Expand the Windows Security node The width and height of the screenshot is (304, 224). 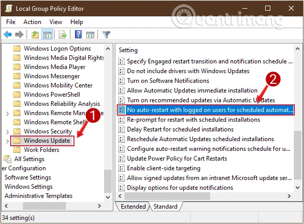[7, 132]
